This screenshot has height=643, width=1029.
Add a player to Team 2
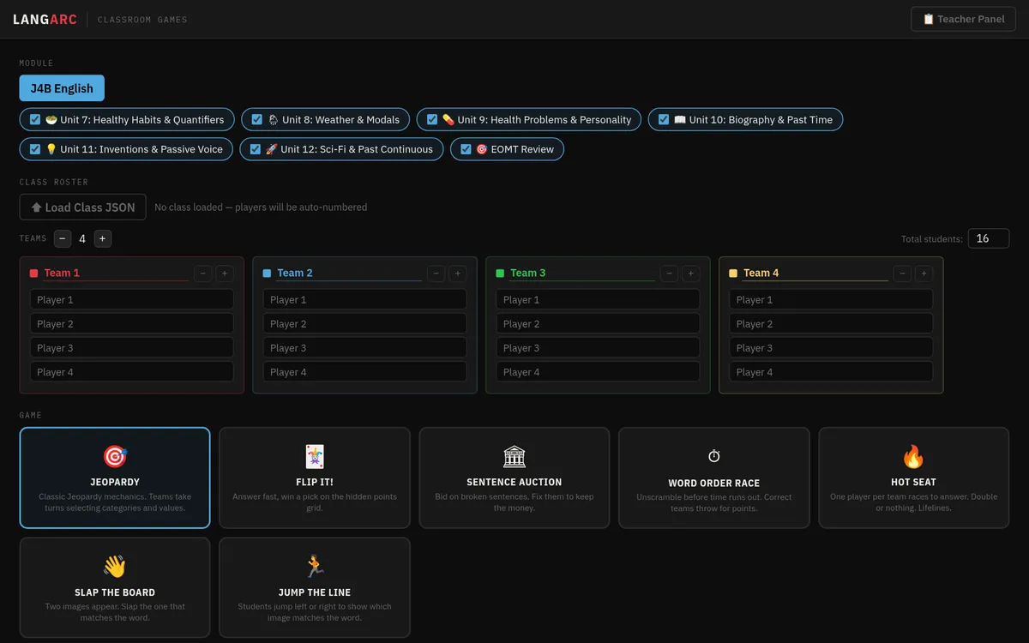click(458, 273)
